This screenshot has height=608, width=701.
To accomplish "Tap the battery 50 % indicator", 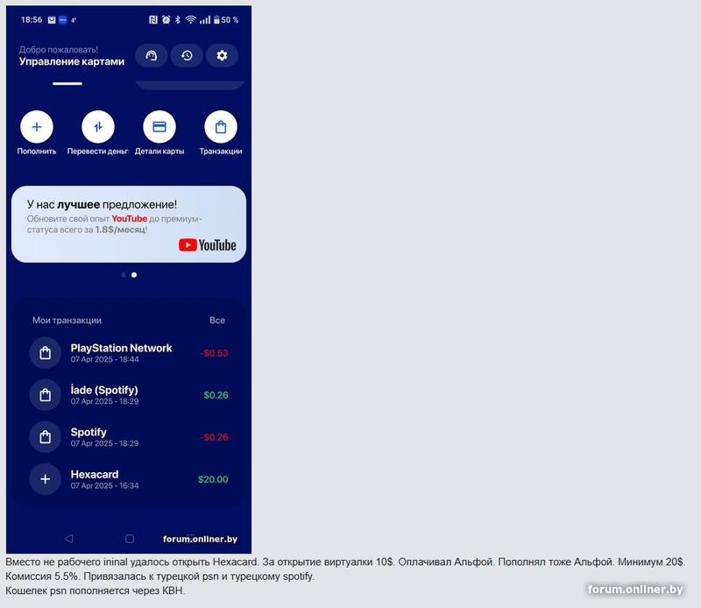I will tap(226, 19).
